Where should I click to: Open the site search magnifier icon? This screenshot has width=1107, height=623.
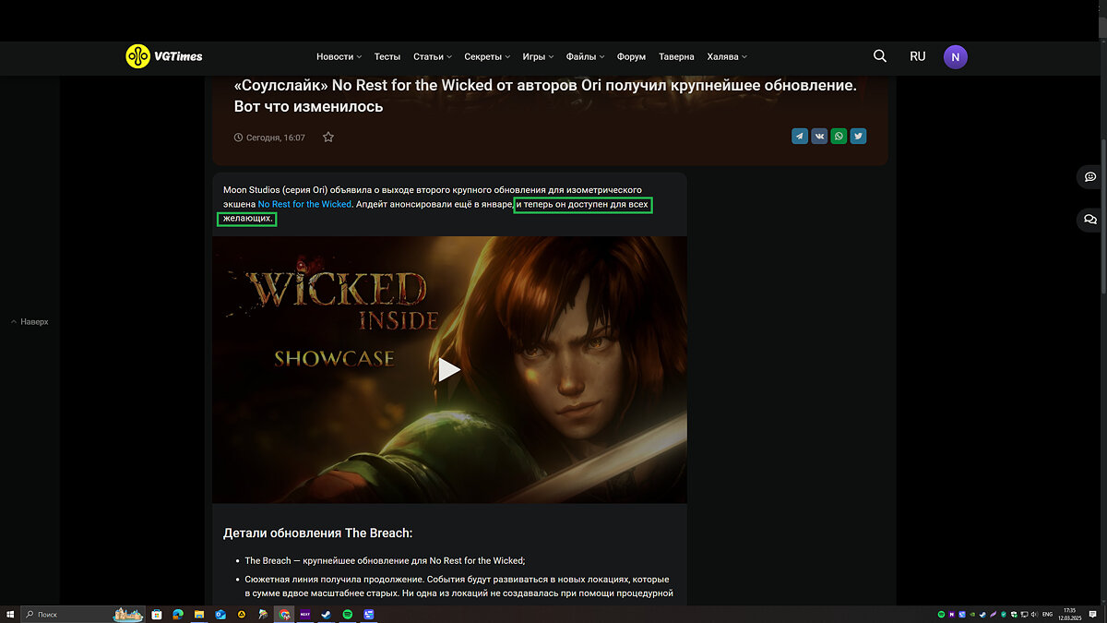point(879,56)
